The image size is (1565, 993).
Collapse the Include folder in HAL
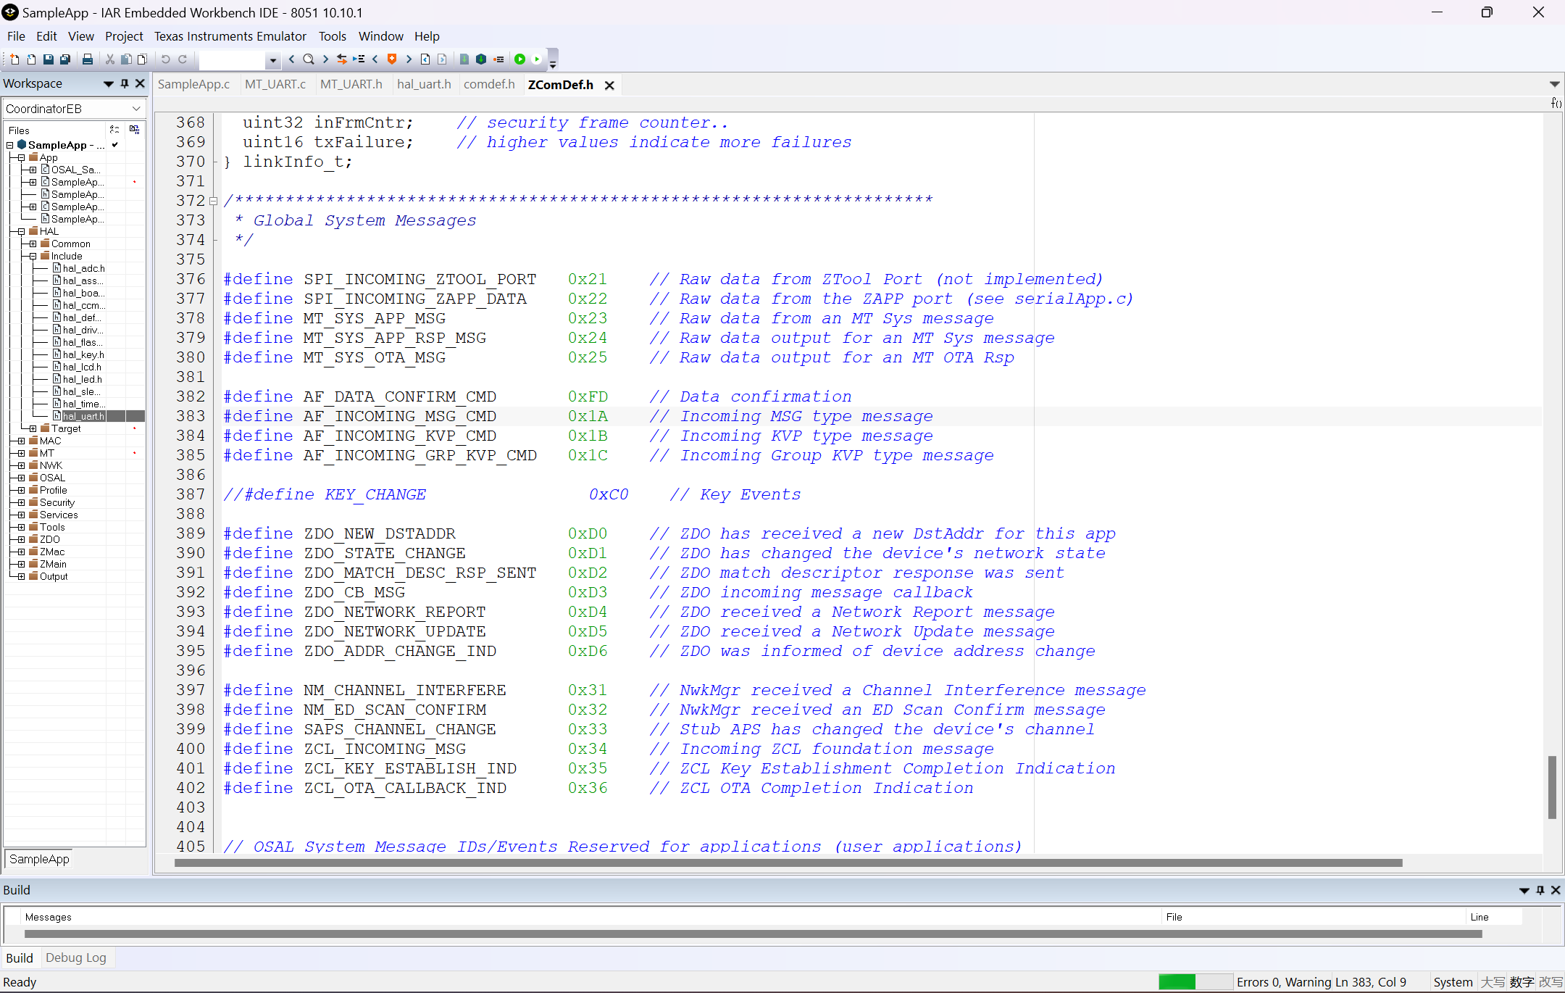point(33,257)
